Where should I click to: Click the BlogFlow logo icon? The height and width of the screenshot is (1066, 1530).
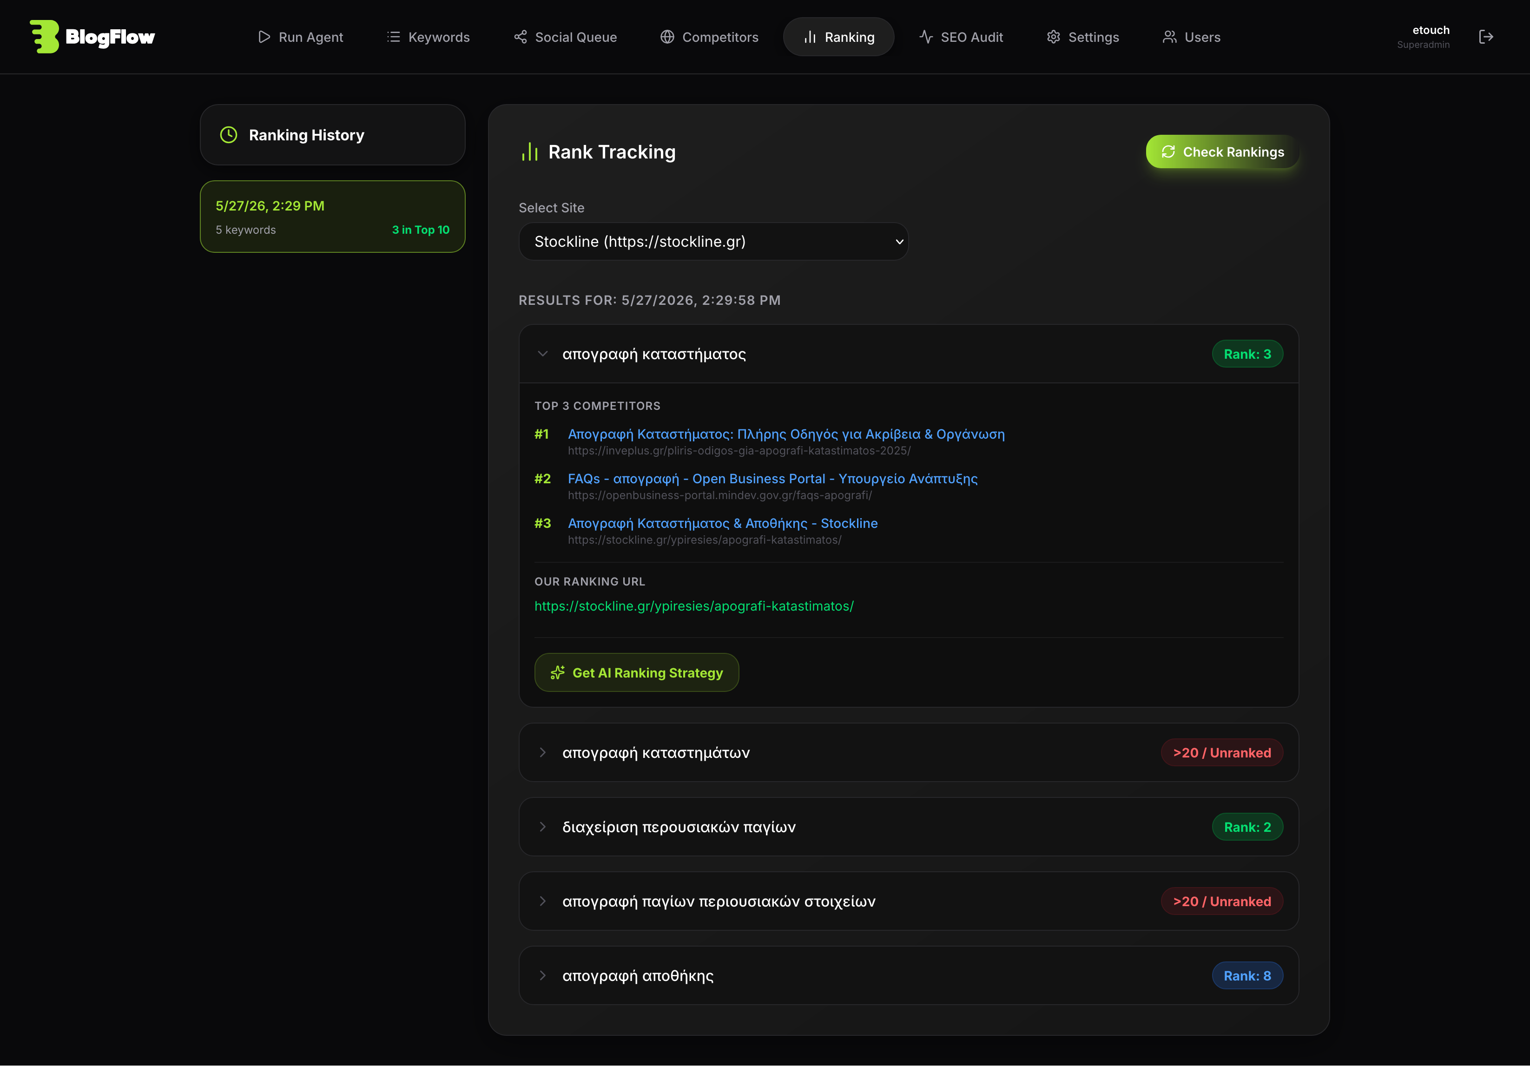pos(44,37)
